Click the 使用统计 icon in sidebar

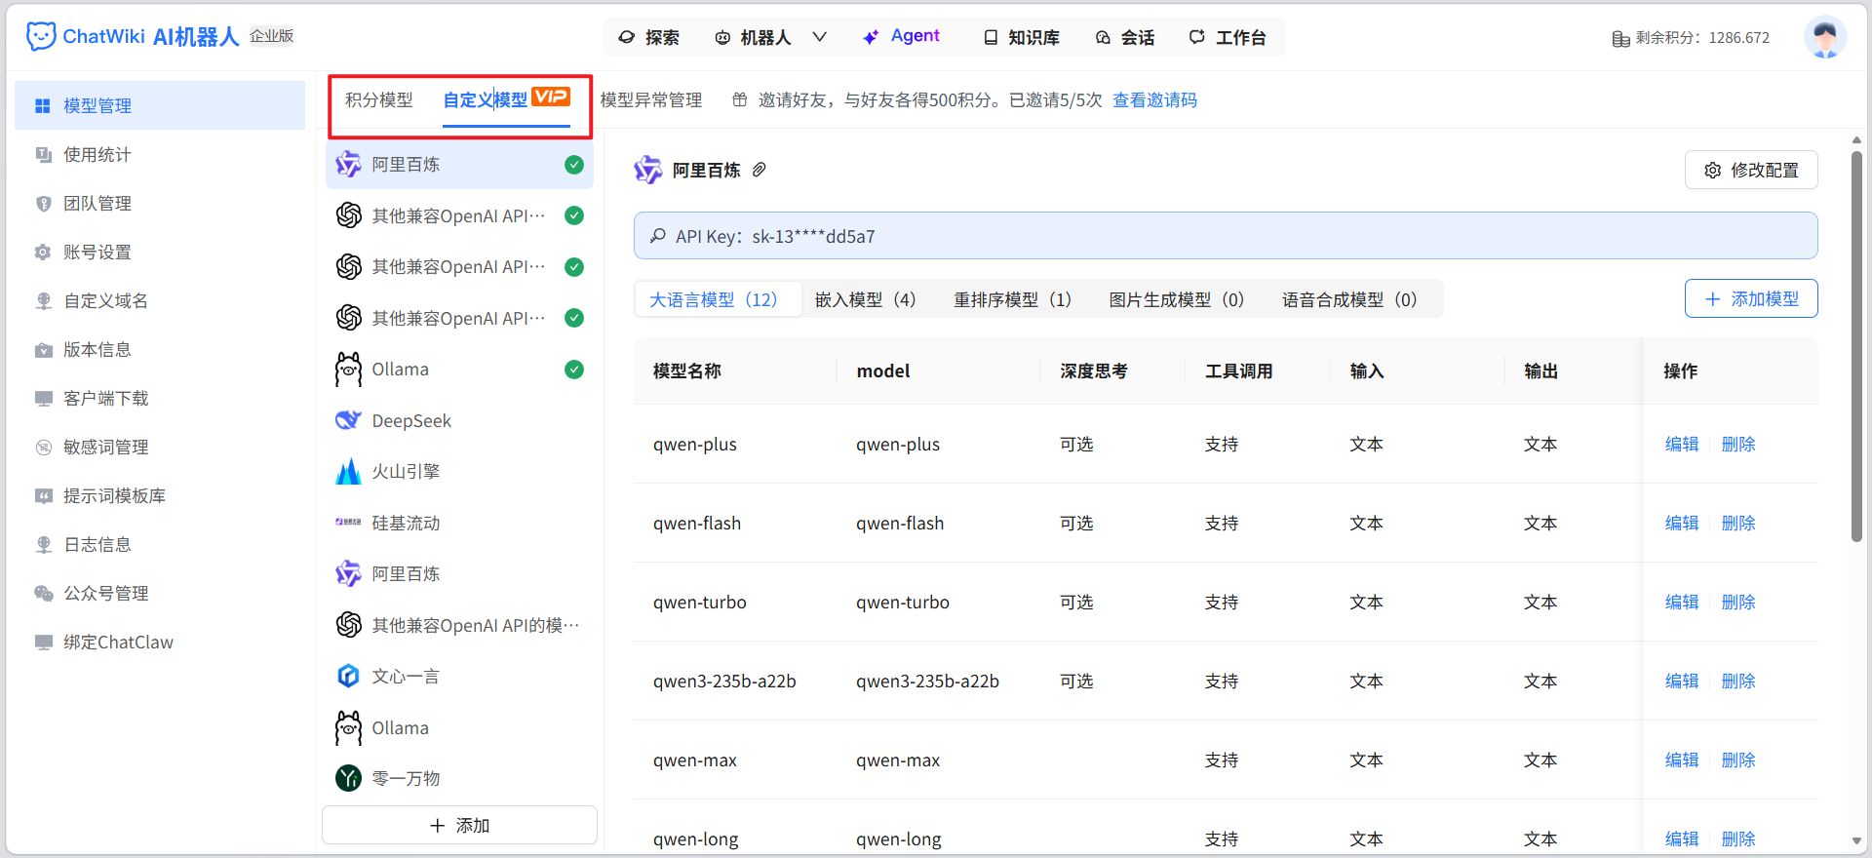[43, 154]
